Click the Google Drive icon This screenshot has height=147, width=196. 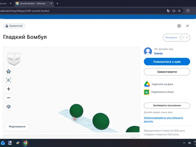coord(147,84)
